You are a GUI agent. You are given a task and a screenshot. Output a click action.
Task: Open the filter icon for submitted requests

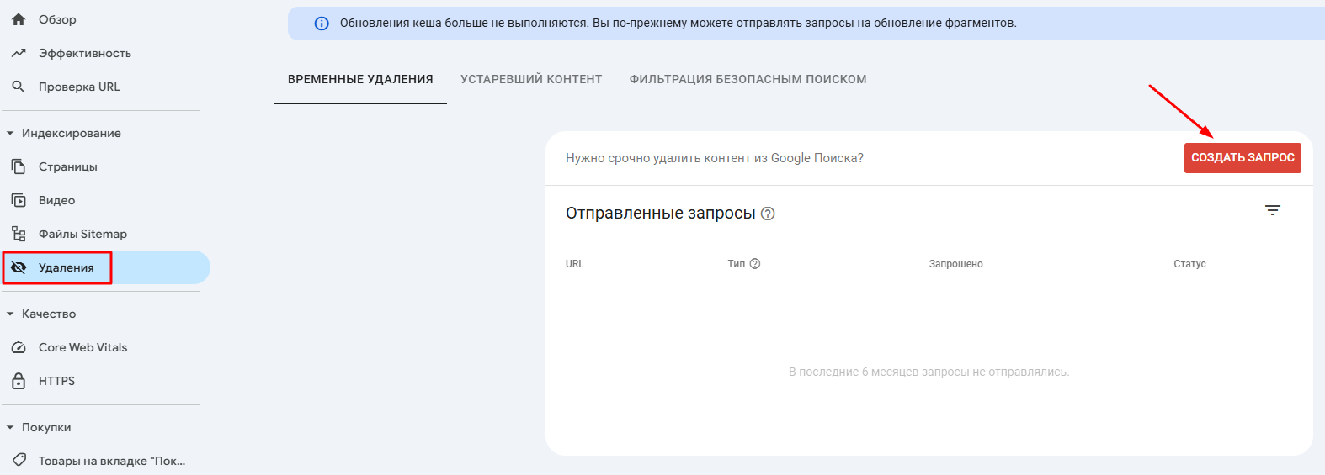[x=1272, y=210]
